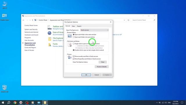Switch to Search tab in File Explorer Options

click(x=79, y=26)
